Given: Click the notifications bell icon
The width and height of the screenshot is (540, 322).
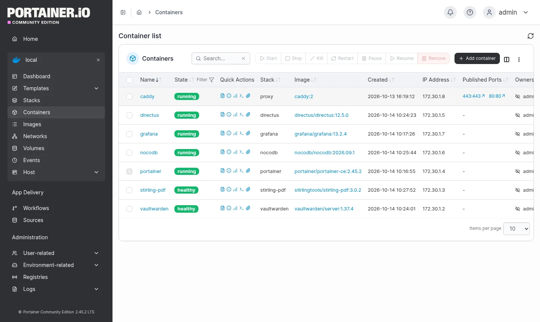Looking at the screenshot, I should point(450,12).
